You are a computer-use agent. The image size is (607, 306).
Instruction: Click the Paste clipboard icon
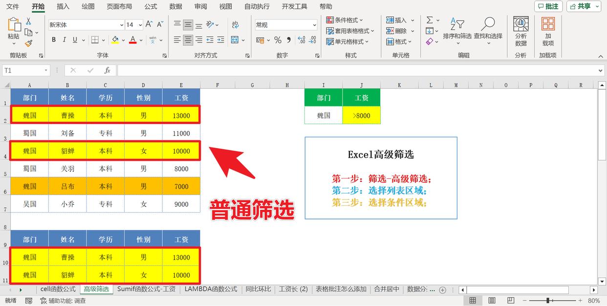tap(14, 25)
